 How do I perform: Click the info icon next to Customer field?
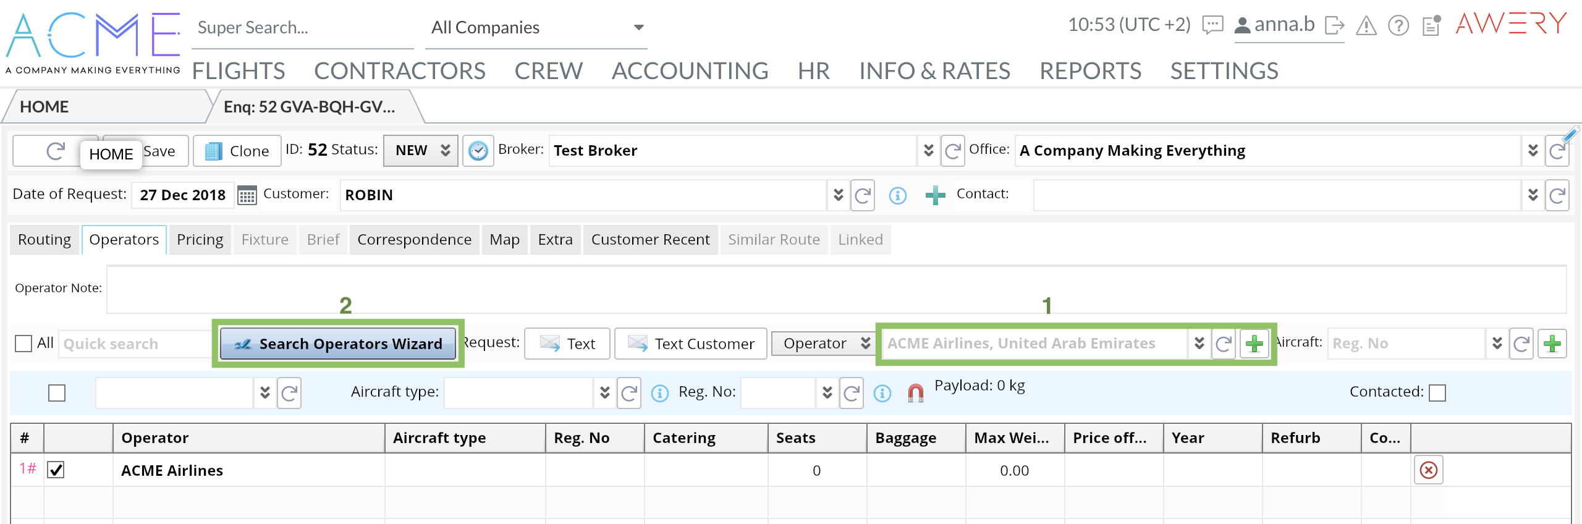[x=897, y=196]
